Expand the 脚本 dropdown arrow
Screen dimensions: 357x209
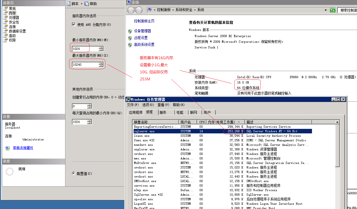82,4
